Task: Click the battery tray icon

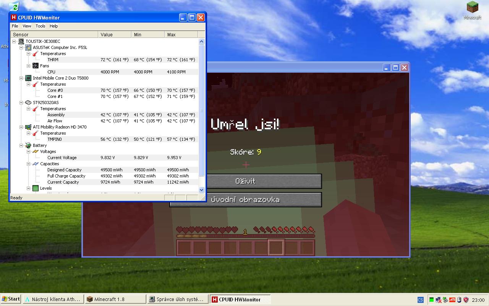Action: tap(460, 300)
